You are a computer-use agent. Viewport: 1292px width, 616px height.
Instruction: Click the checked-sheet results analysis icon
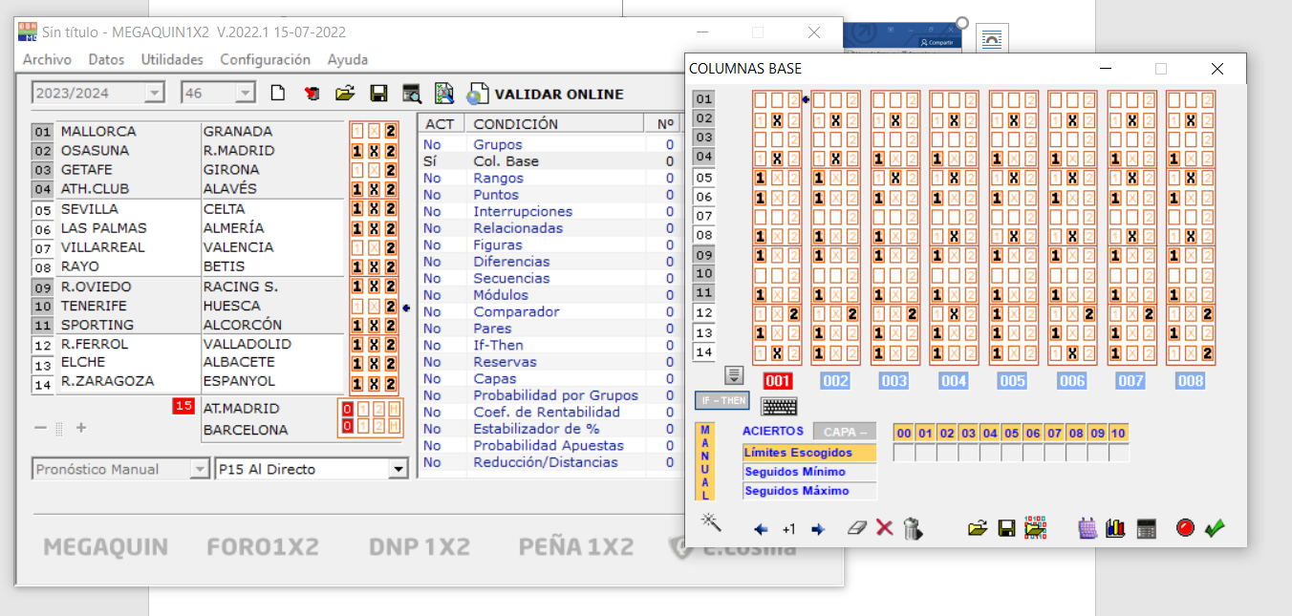(444, 94)
